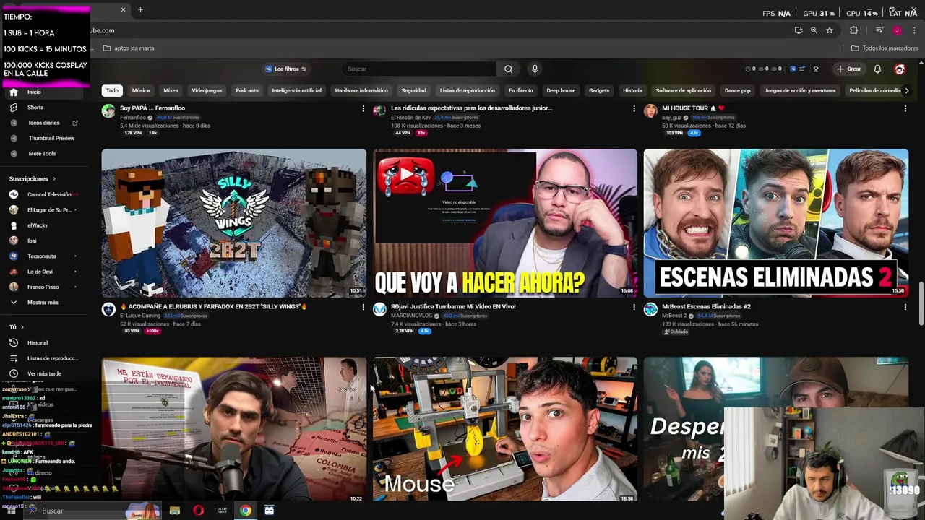Select the Todo filter chip
925x520 pixels.
(112, 91)
